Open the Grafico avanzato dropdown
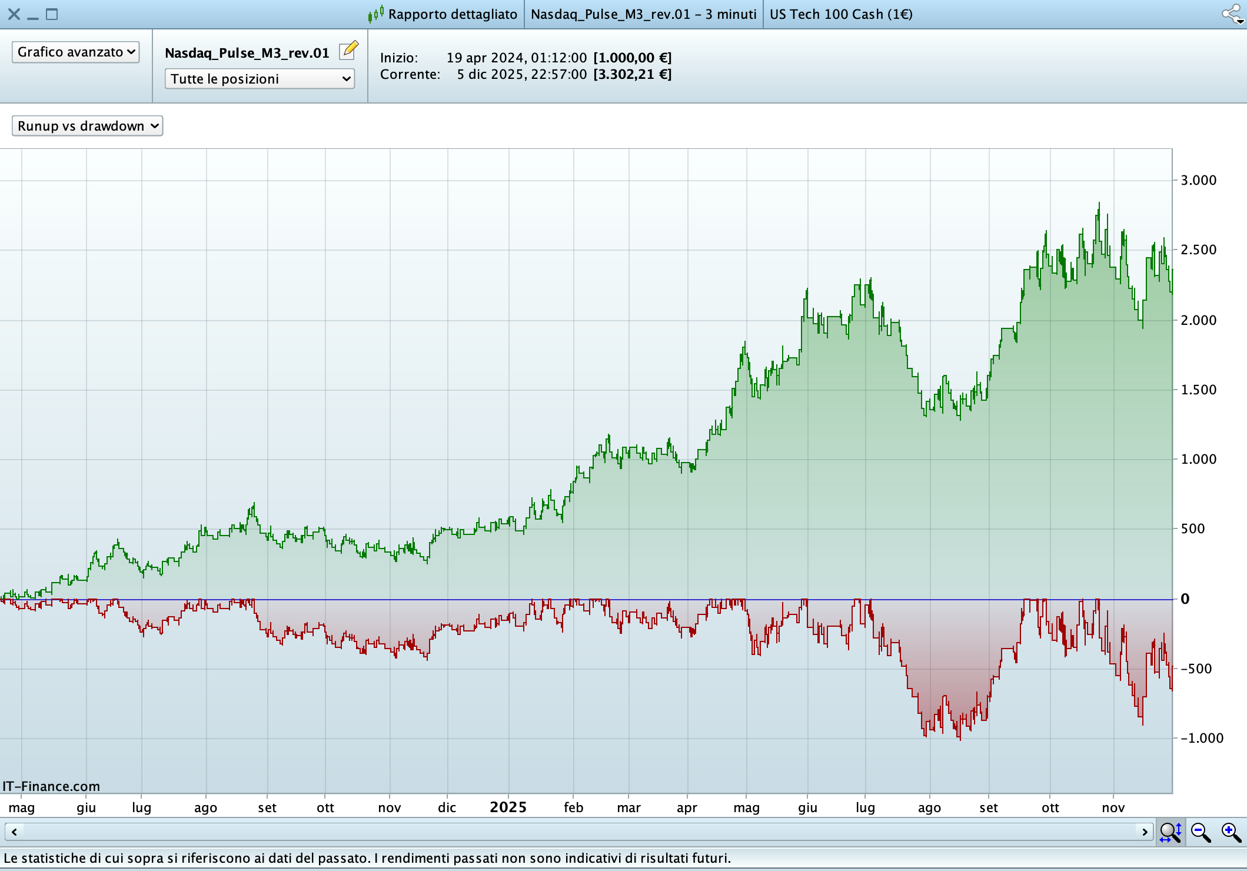This screenshot has height=871, width=1247. (76, 52)
